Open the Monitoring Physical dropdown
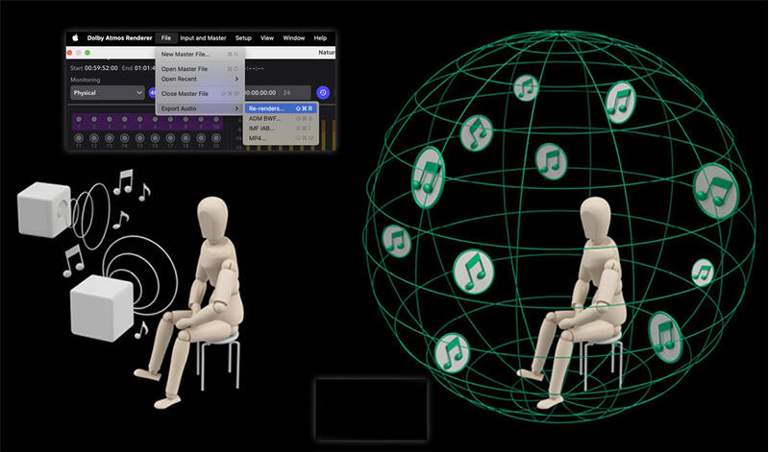Viewport: 769px width, 452px height. point(107,93)
